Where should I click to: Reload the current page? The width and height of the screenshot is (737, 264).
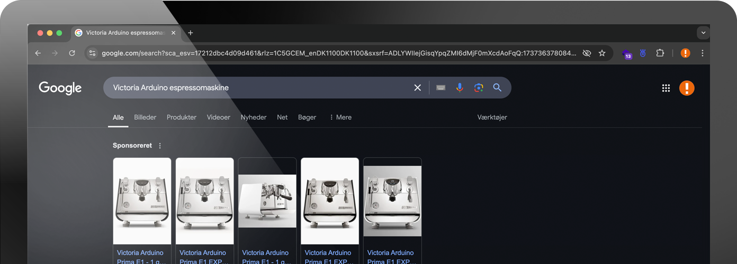[x=72, y=53]
